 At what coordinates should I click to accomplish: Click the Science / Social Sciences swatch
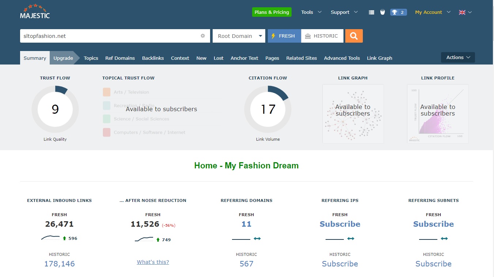click(x=107, y=119)
